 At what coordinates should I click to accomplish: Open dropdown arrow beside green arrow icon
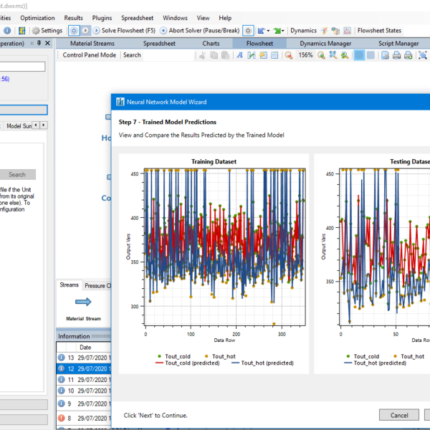[283, 31]
